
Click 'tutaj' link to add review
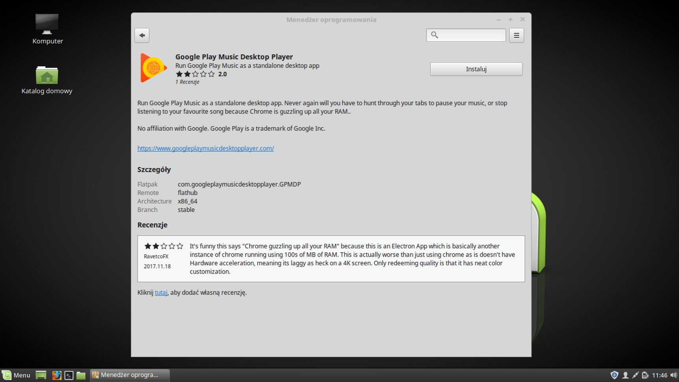coord(161,293)
